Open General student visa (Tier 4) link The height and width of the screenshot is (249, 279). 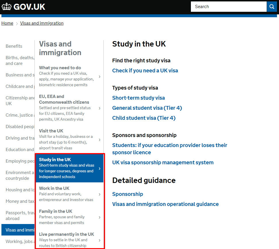[x=147, y=108]
